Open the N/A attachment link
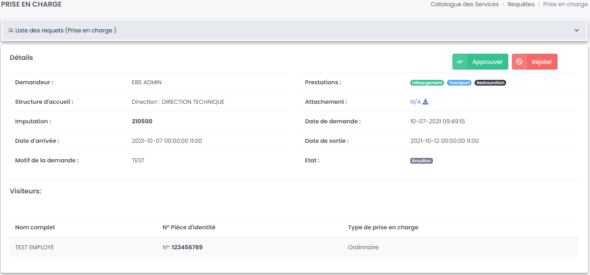 [415, 102]
